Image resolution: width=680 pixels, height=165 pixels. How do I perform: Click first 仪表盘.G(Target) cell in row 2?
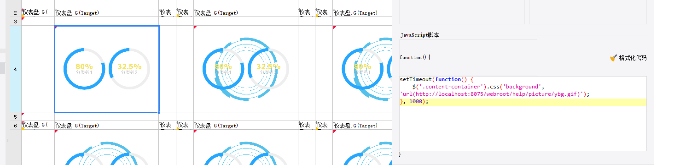(x=106, y=13)
